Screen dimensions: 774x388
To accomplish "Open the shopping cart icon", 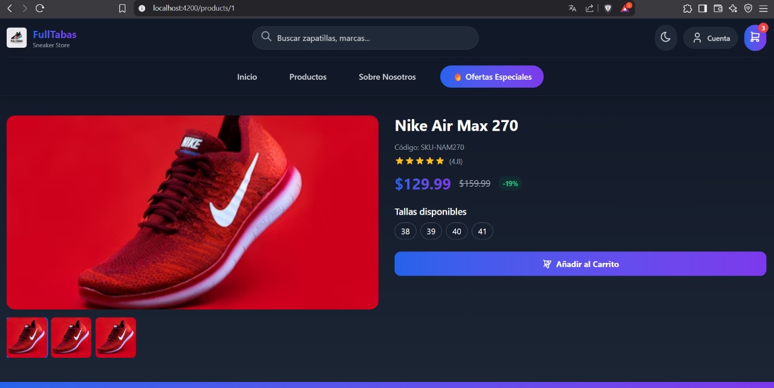I will coord(755,38).
